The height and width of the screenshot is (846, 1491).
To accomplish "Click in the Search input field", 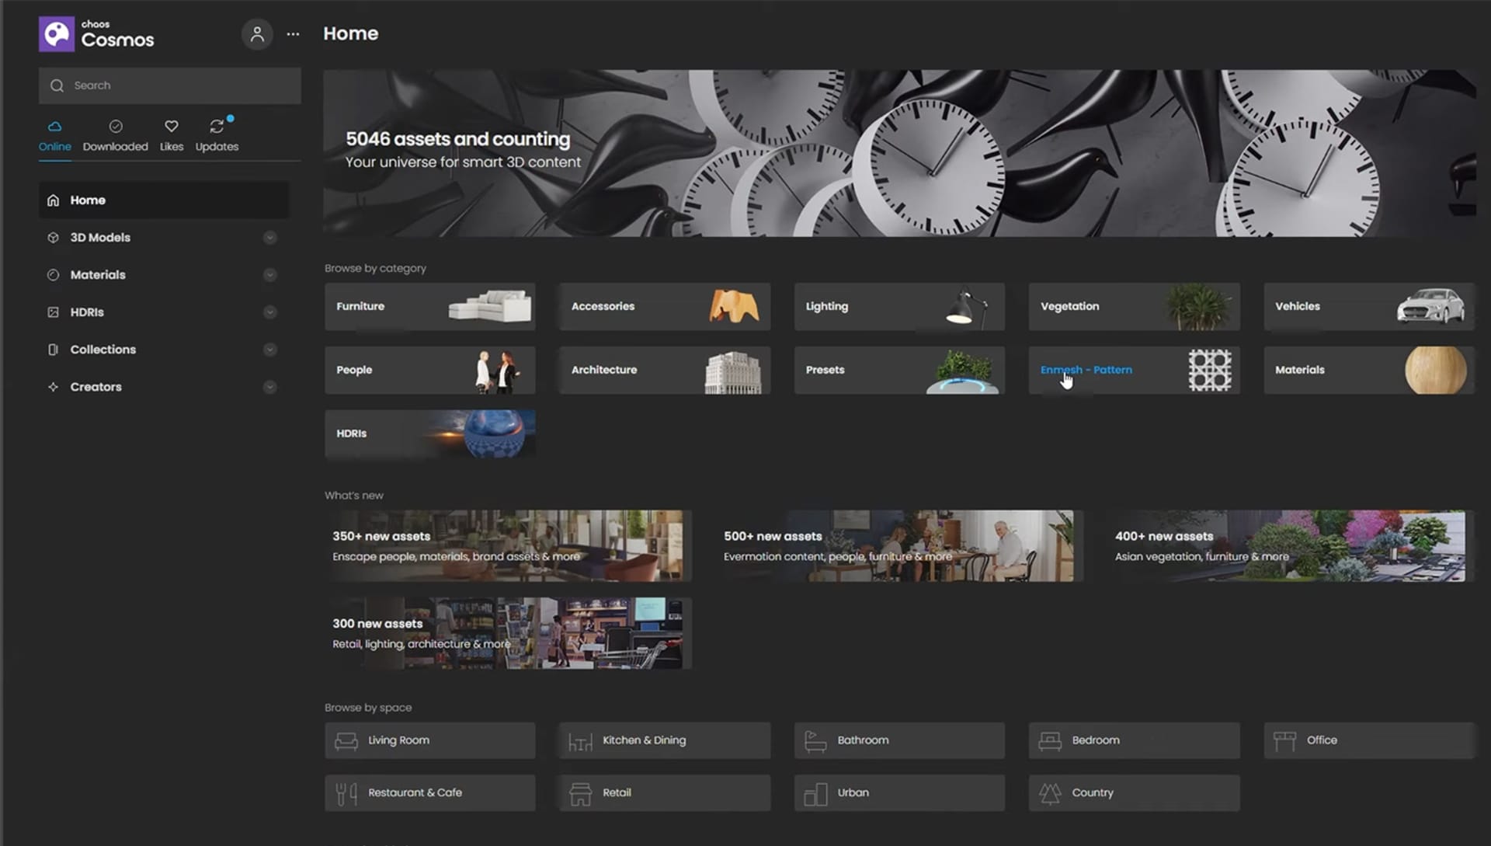I will [x=170, y=85].
